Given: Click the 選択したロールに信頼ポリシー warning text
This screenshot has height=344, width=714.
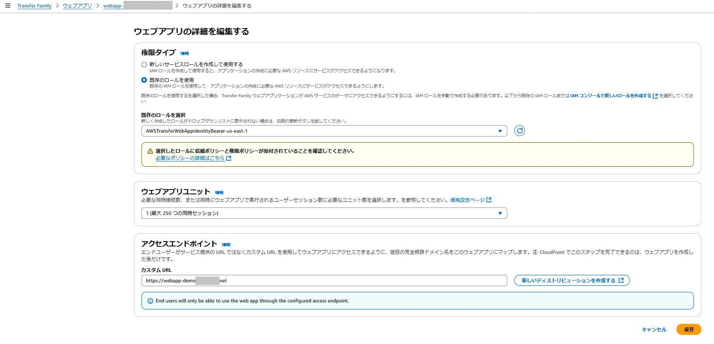Looking at the screenshot, I should pyautogui.click(x=255, y=151).
